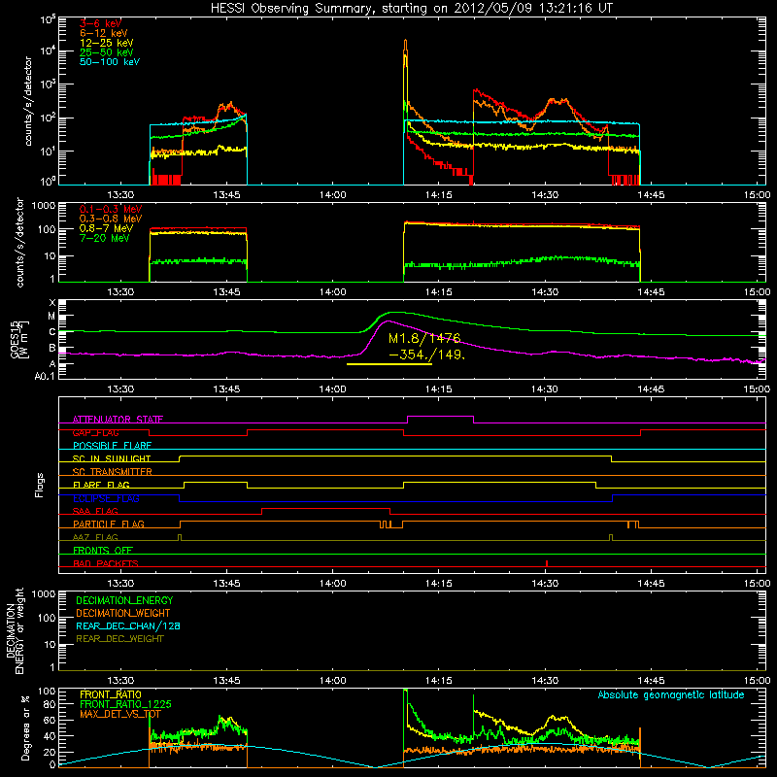This screenshot has width=777, height=777.
Task: Click the -354./149. flare position text
Action: tap(427, 355)
